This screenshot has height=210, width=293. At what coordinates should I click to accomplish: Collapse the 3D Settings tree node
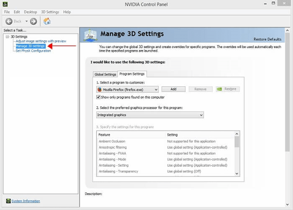pyautogui.click(x=7, y=36)
